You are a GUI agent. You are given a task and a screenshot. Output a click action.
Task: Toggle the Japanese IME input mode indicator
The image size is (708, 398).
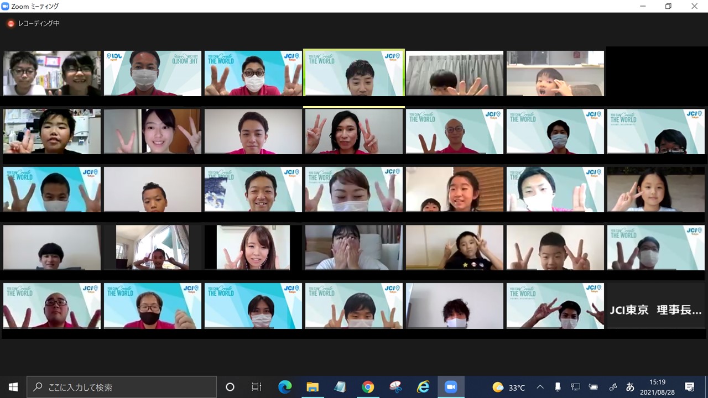coord(630,387)
